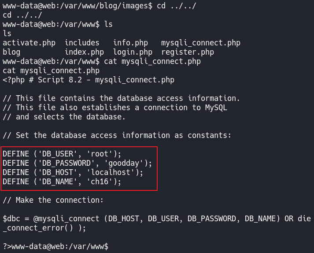This screenshot has width=314, height=253.
Task: Click the closing ?> PHP tag
Action: point(7,246)
